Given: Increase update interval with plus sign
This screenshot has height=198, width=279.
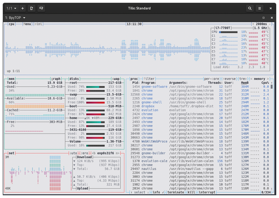Looking at the screenshot, I should point(253,24).
